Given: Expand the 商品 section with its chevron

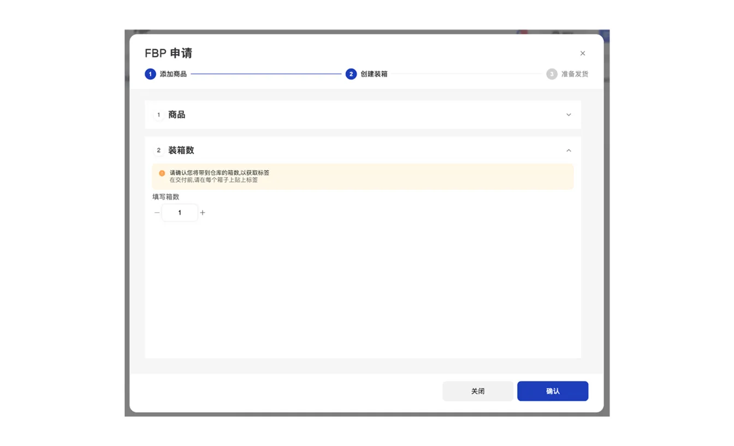Looking at the screenshot, I should [x=569, y=115].
